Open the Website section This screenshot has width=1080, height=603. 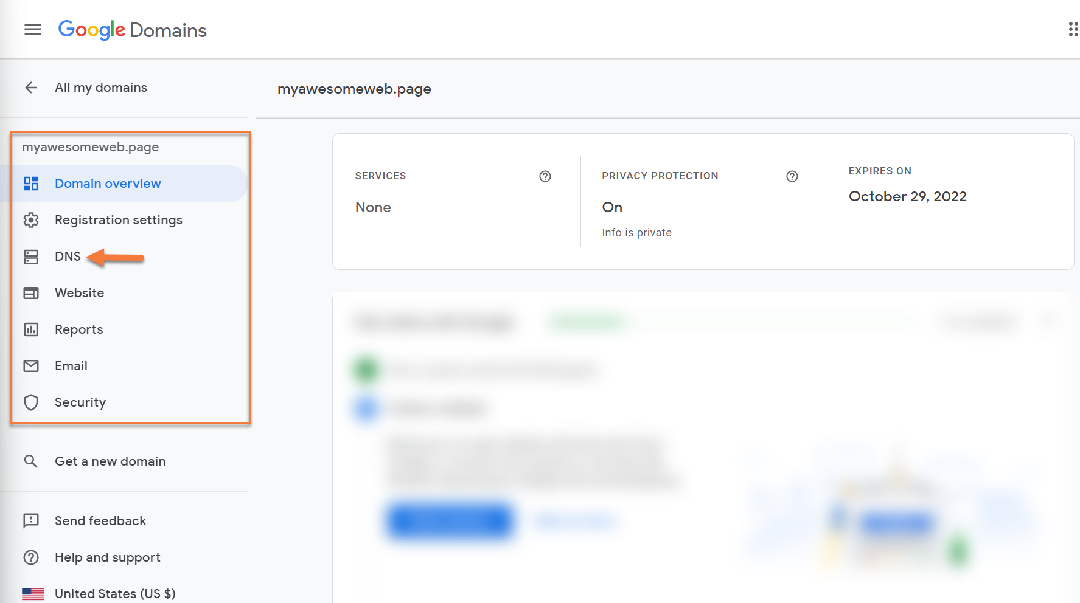pyautogui.click(x=79, y=293)
